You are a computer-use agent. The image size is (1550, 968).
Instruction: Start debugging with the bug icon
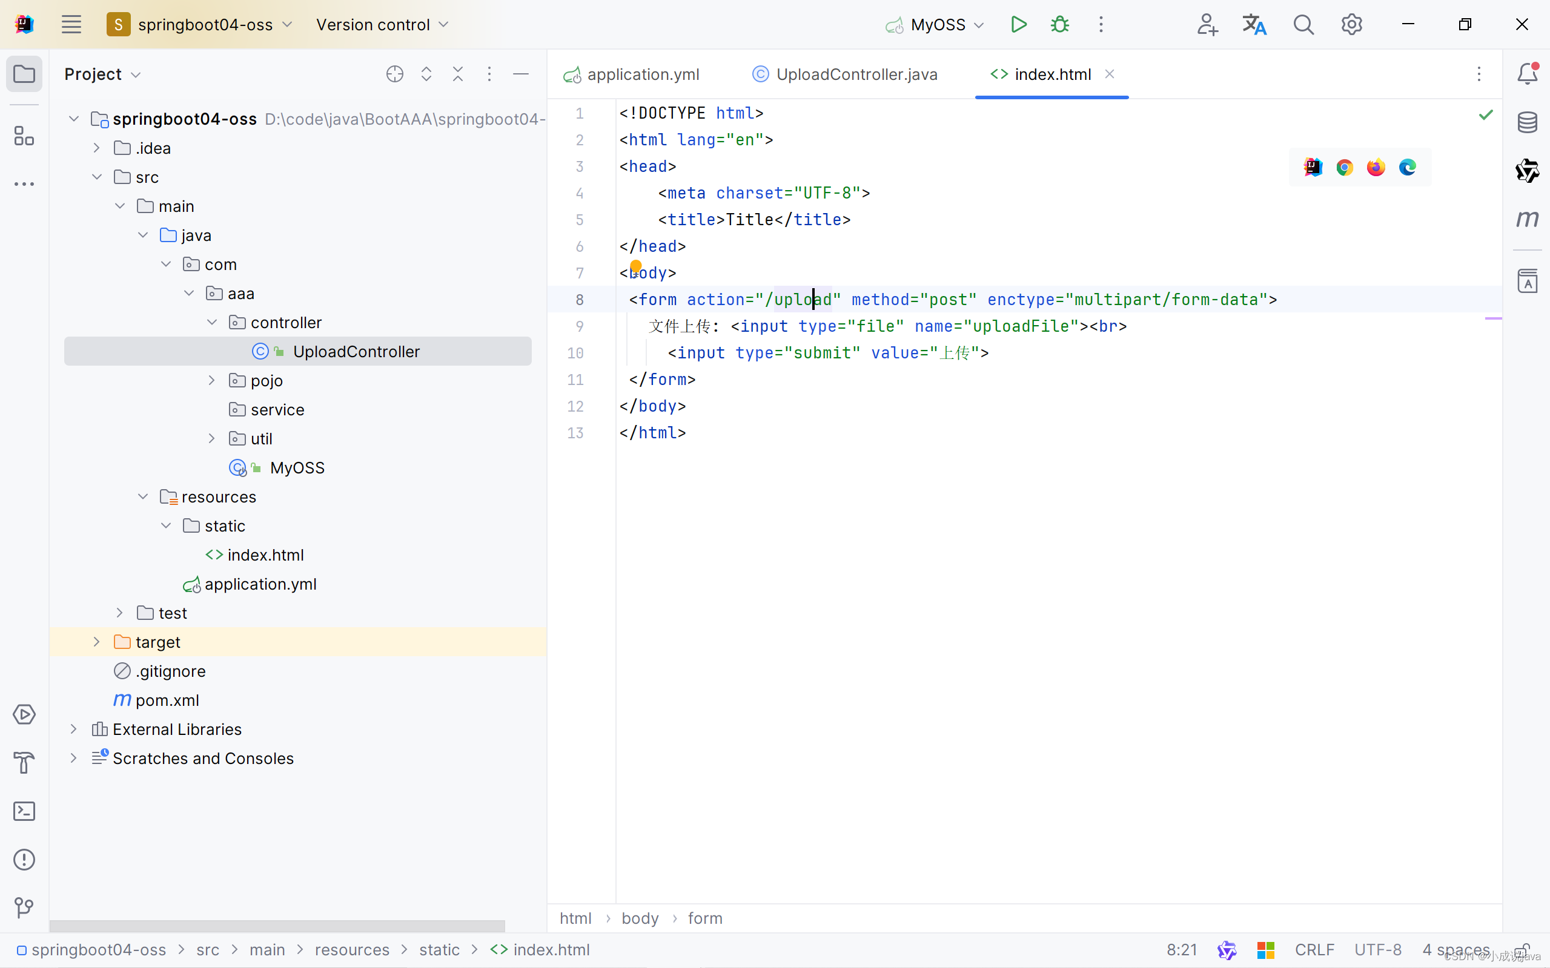[1059, 24]
